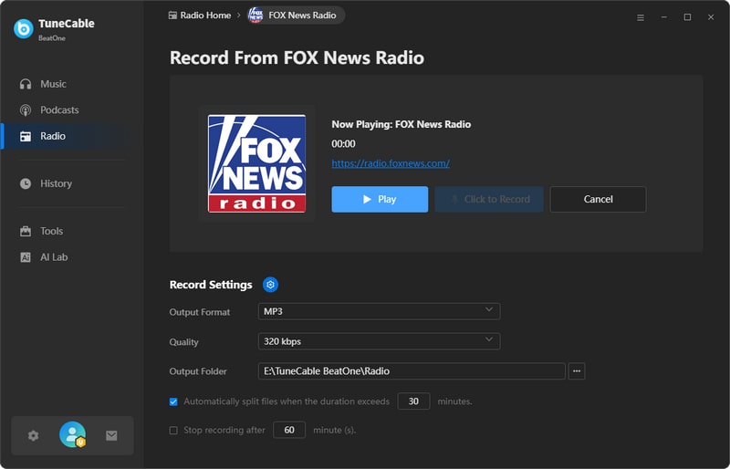The width and height of the screenshot is (730, 469).
Task: Browse output folder with the ellipsis button
Action: point(577,370)
